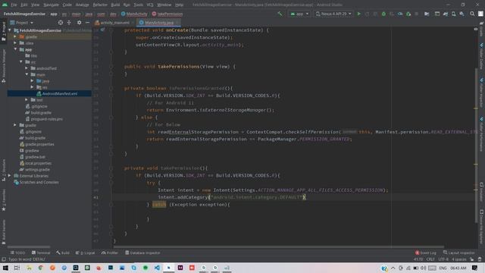Click the UTF-8 encoding status bar entry

click(443, 259)
